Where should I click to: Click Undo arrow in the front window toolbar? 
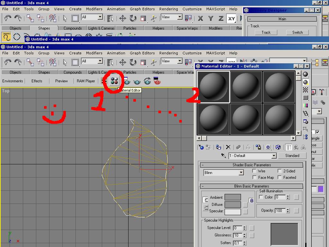pyautogui.click(x=8, y=62)
